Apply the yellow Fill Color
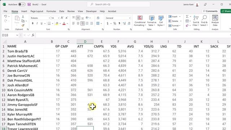This screenshot has width=231, height=130. 57,23
